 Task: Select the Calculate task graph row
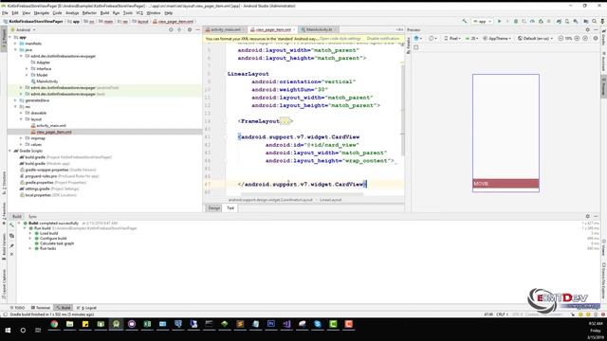(57, 243)
